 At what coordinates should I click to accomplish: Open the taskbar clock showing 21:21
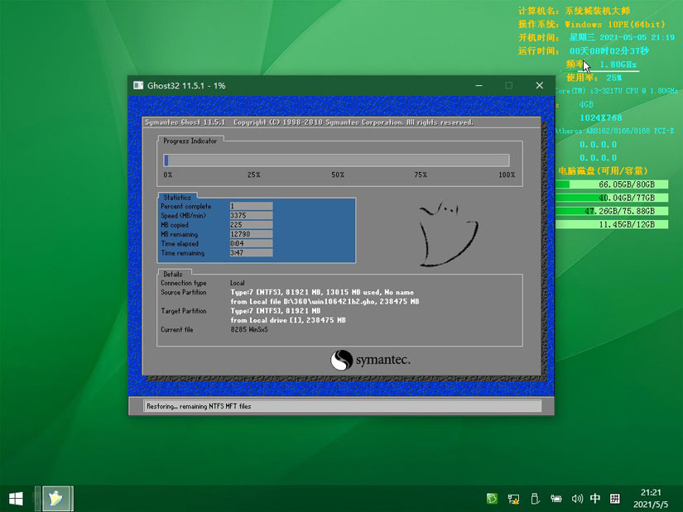tap(651, 499)
